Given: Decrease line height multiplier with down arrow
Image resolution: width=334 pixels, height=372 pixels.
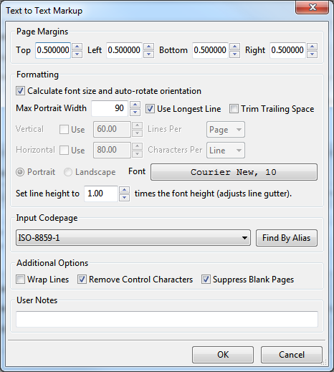Looking at the screenshot, I should coord(124,198).
